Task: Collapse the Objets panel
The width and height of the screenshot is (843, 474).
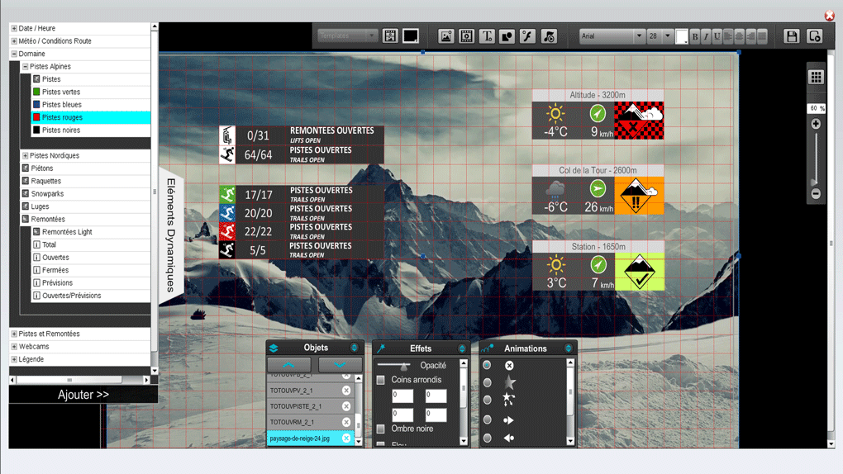Action: coord(355,348)
